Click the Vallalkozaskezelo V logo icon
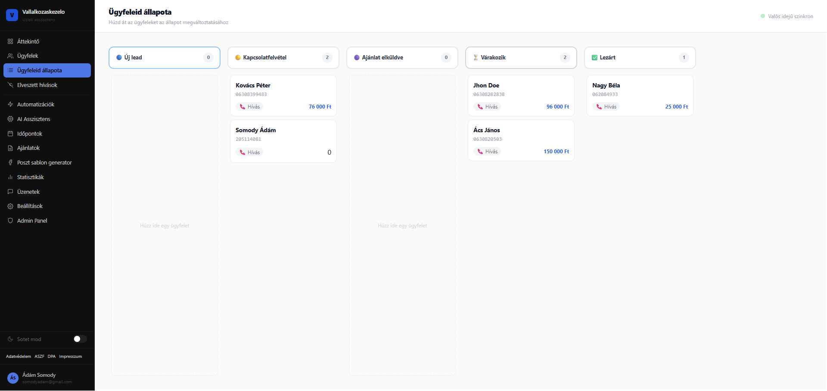The width and height of the screenshot is (827, 391). click(x=12, y=15)
